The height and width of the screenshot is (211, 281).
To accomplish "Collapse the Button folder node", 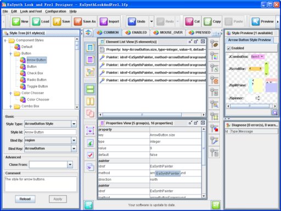I will (x=11, y=54).
